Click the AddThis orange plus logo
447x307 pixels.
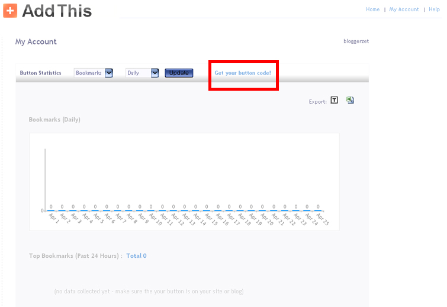coord(10,11)
